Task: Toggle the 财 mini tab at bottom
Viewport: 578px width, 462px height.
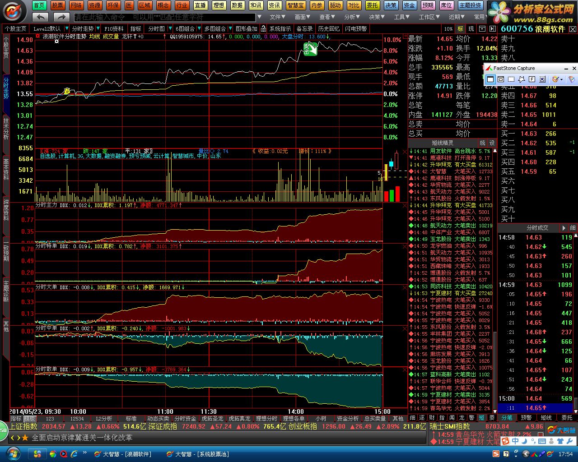Action: (x=432, y=418)
